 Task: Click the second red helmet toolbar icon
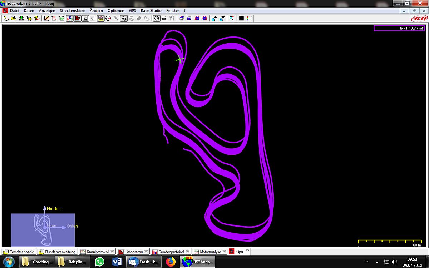pos(204,18)
